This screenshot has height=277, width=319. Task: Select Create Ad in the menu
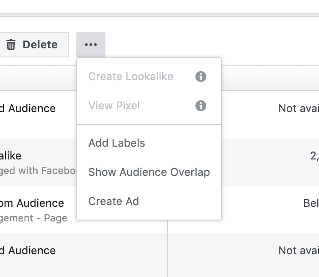(x=114, y=201)
